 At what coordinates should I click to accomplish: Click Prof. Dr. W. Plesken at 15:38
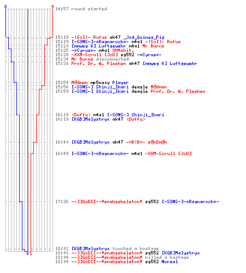pyautogui.click(x=98, y=63)
